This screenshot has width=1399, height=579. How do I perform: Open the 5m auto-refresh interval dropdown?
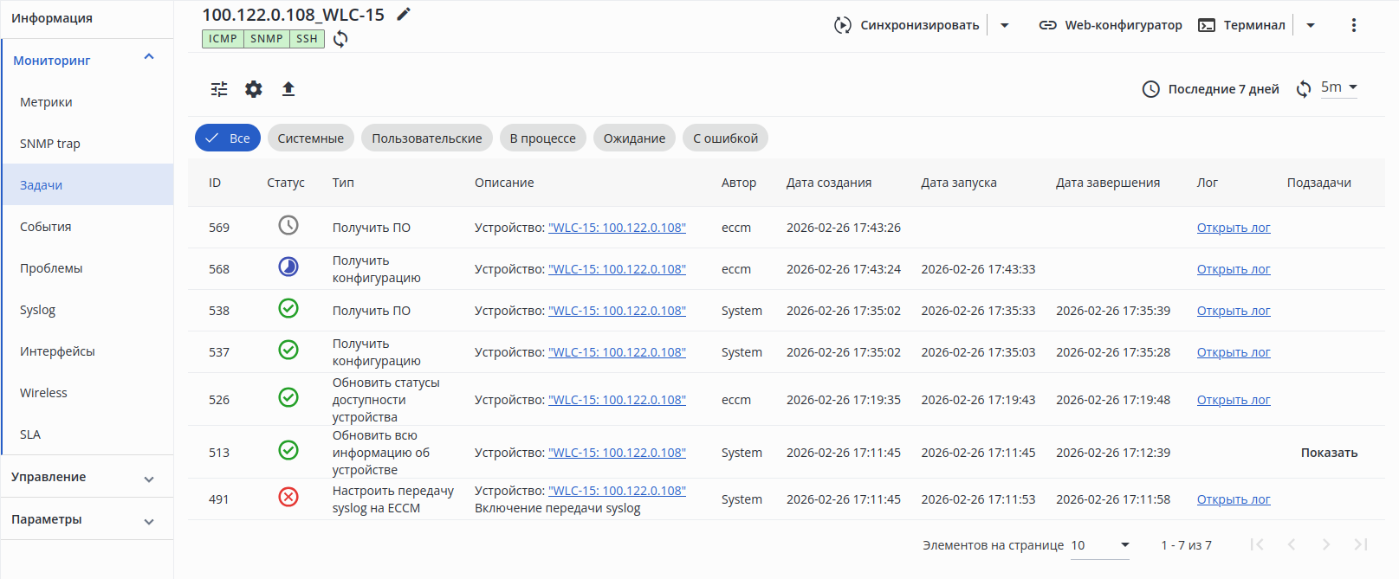point(1338,87)
